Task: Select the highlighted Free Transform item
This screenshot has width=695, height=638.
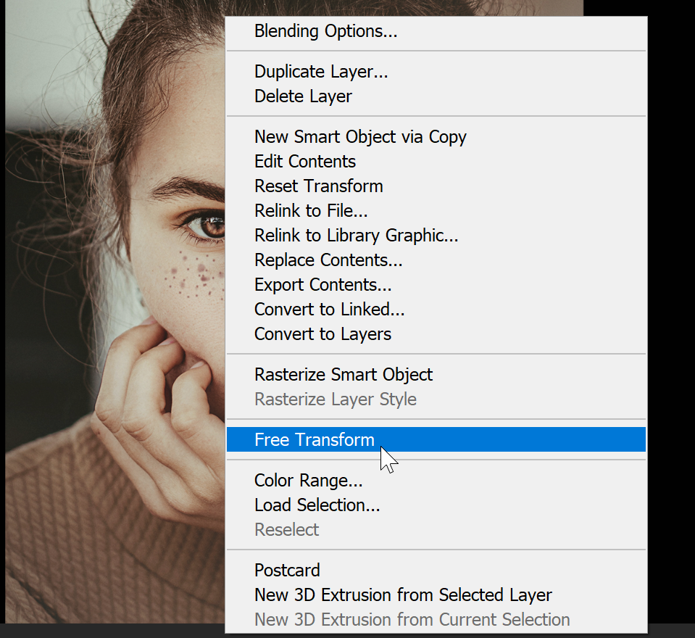Action: 436,439
